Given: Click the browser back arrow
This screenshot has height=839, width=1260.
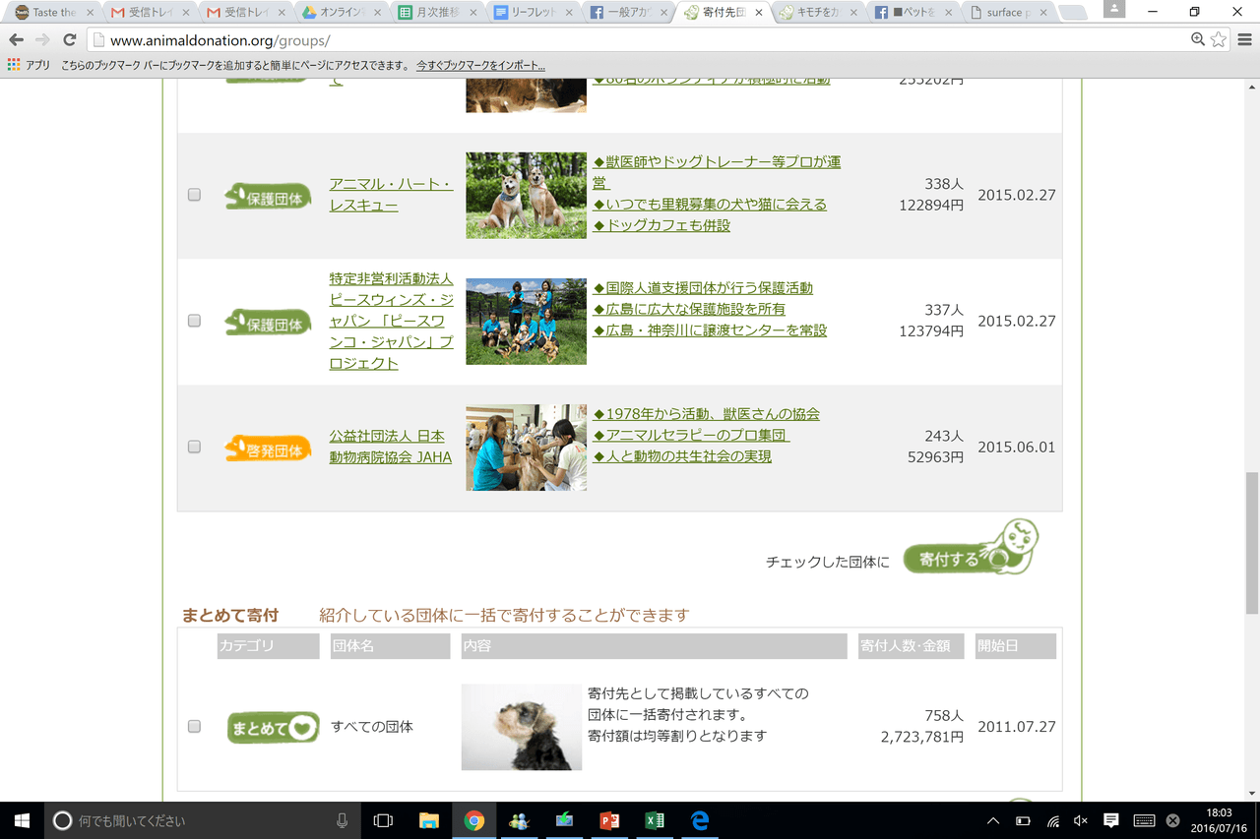Looking at the screenshot, I should (17, 40).
